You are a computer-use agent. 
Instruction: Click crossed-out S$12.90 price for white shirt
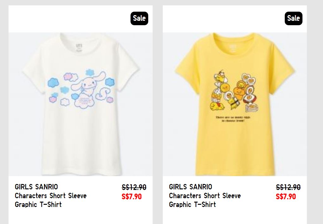click(134, 187)
